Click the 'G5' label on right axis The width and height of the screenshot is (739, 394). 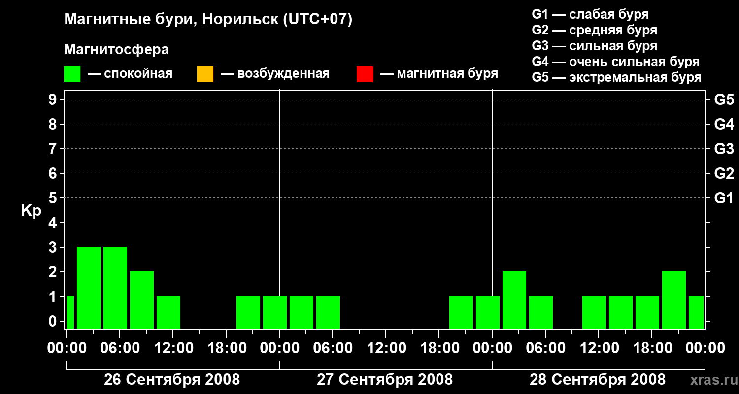724,99
